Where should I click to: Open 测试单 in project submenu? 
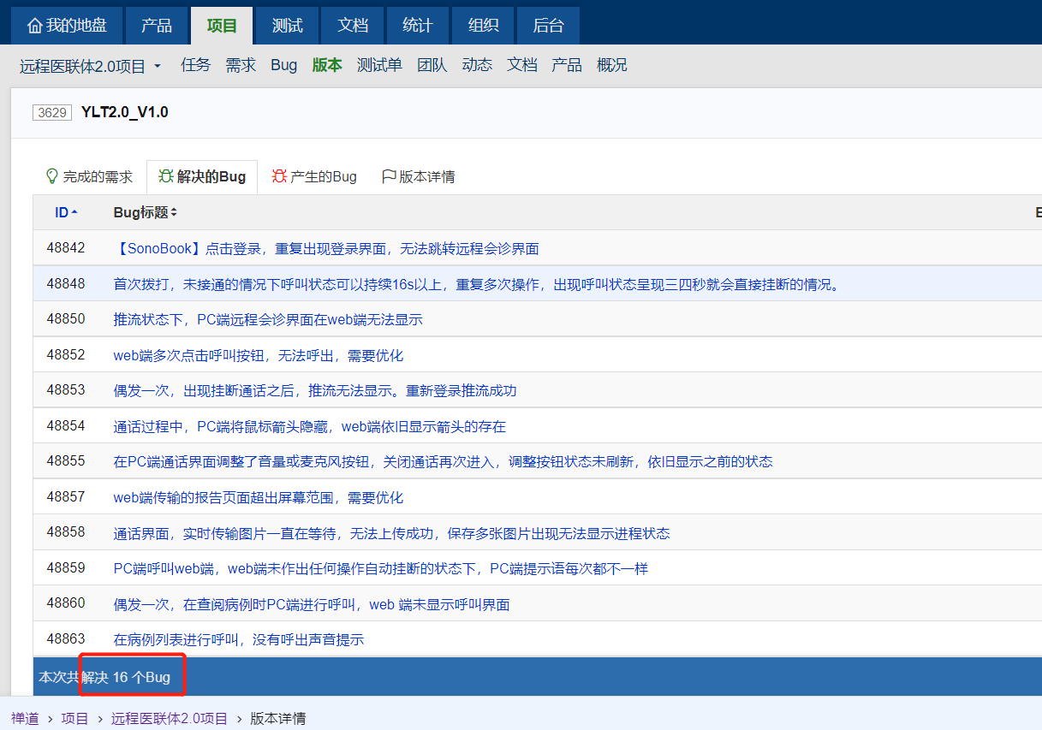(x=379, y=65)
